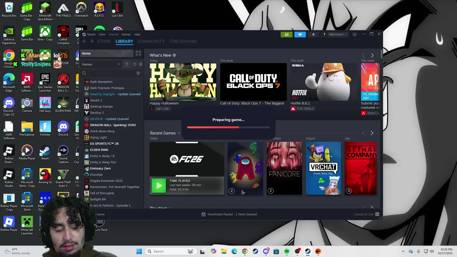Go forward with the Steam navigation arrow

pyautogui.click(x=92, y=41)
